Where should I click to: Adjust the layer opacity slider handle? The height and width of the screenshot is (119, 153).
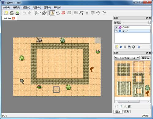[149, 22]
